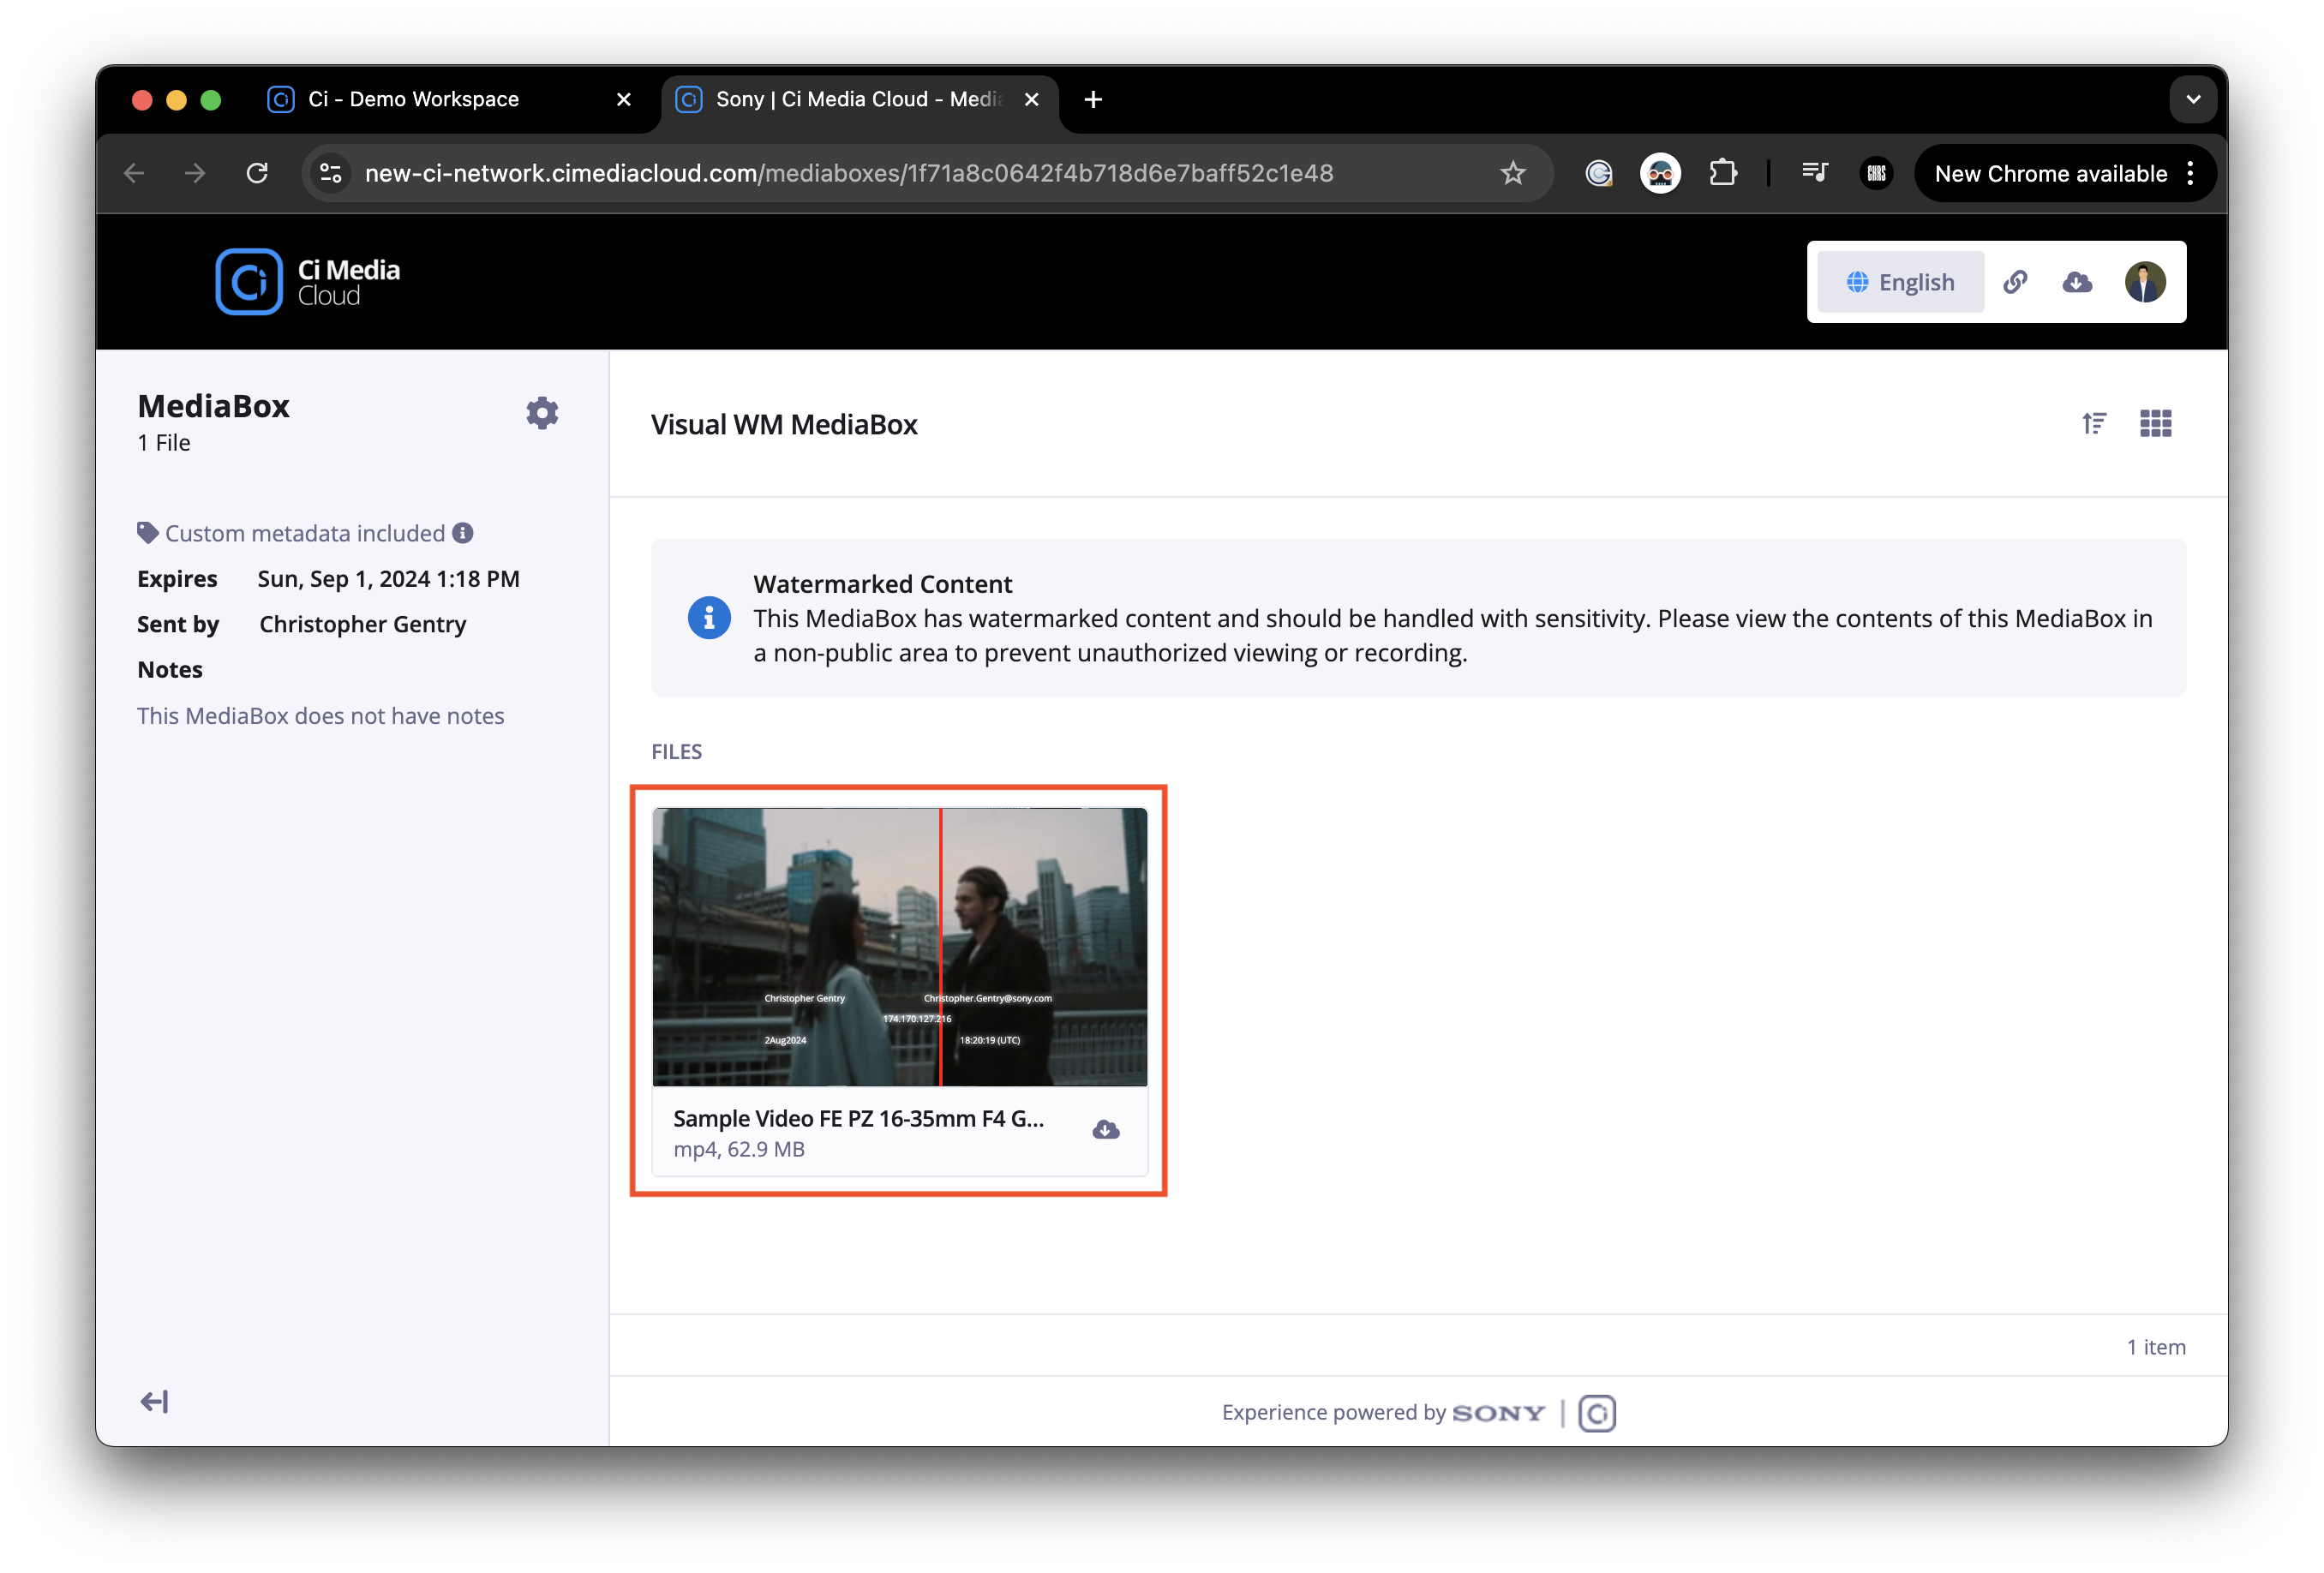Click the SONY logo in footer

coord(1498,1413)
